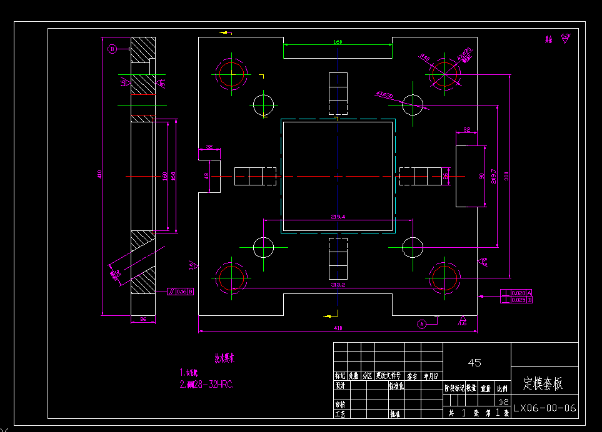Screen dimensions: 602x432
Task: Click the perpendicularity tolerance 0.020 A
Action: tap(516, 293)
